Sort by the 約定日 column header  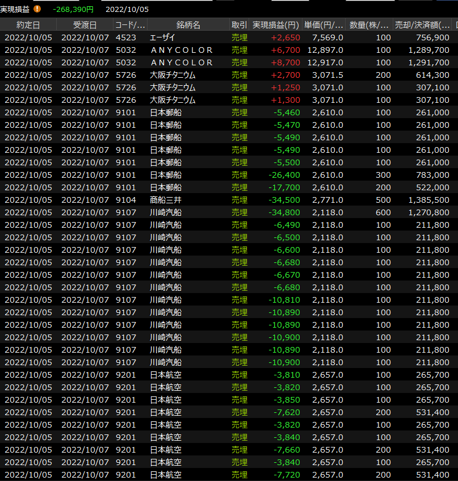tap(28, 25)
